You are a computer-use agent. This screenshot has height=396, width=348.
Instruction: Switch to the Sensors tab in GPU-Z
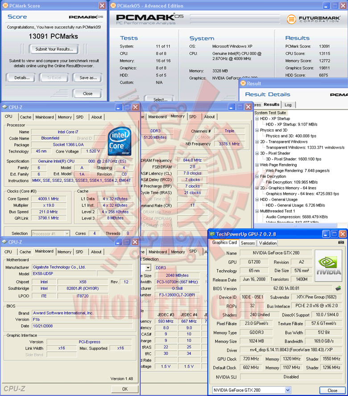(248, 243)
